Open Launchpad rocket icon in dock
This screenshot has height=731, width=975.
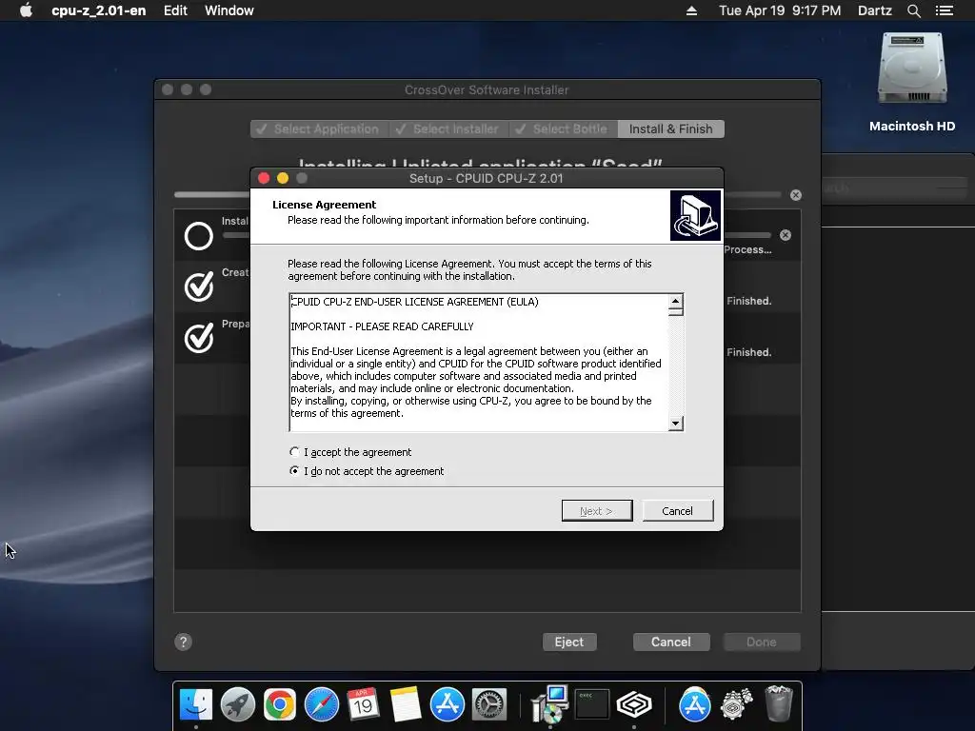click(237, 705)
